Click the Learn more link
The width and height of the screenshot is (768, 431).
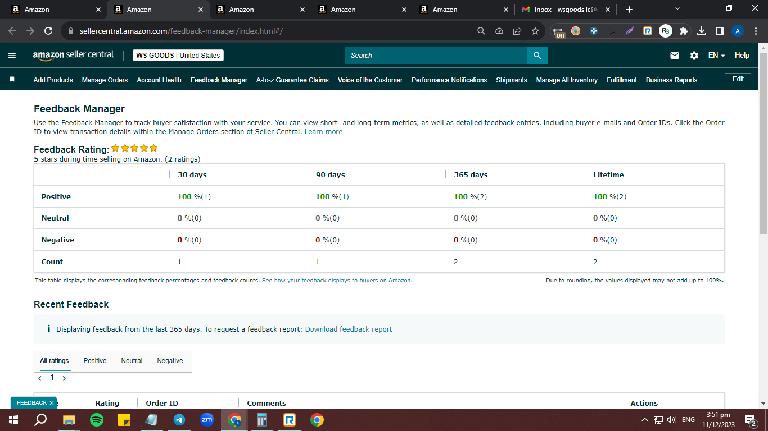click(323, 132)
